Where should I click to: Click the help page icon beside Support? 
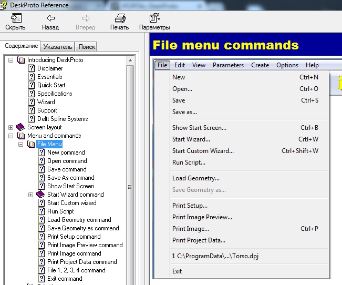point(32,110)
